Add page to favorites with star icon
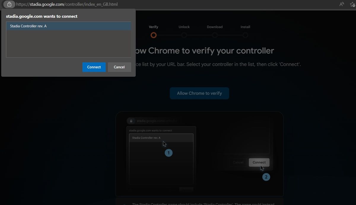Screen dimensions: 356x205 [x=352, y=4]
